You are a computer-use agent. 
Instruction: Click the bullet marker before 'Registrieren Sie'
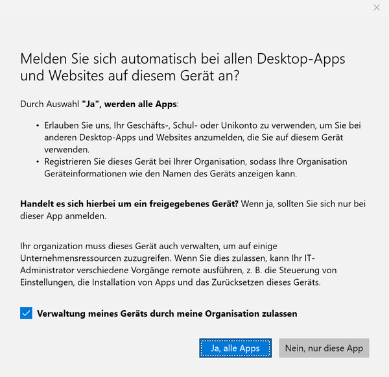[x=38, y=161]
